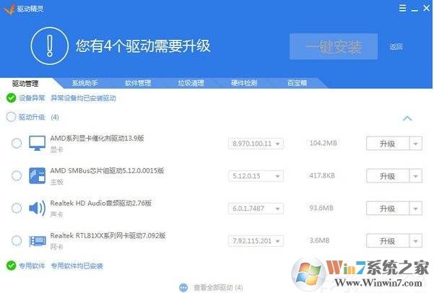
Task: Click the exclamation warning circle icon
Action: 50,46
